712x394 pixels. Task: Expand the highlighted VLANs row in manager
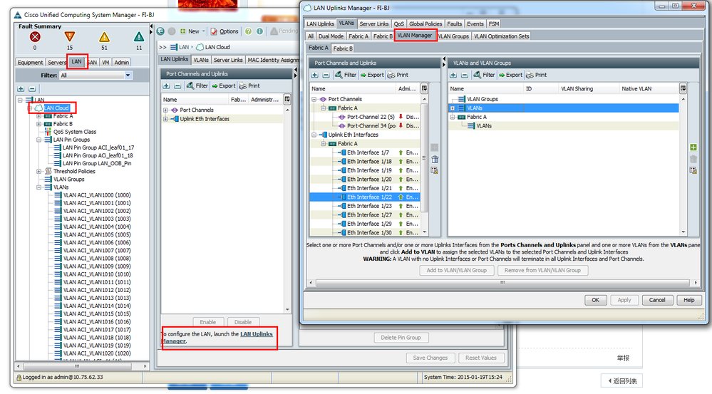click(x=453, y=108)
